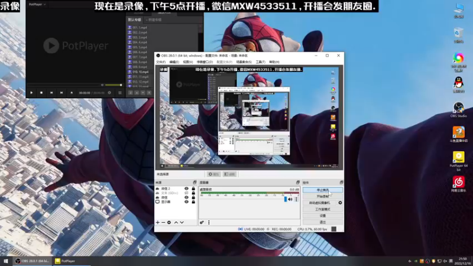Adjust the blue desktop audio volume slider
The height and width of the screenshot is (266, 473).
(x=286, y=199)
